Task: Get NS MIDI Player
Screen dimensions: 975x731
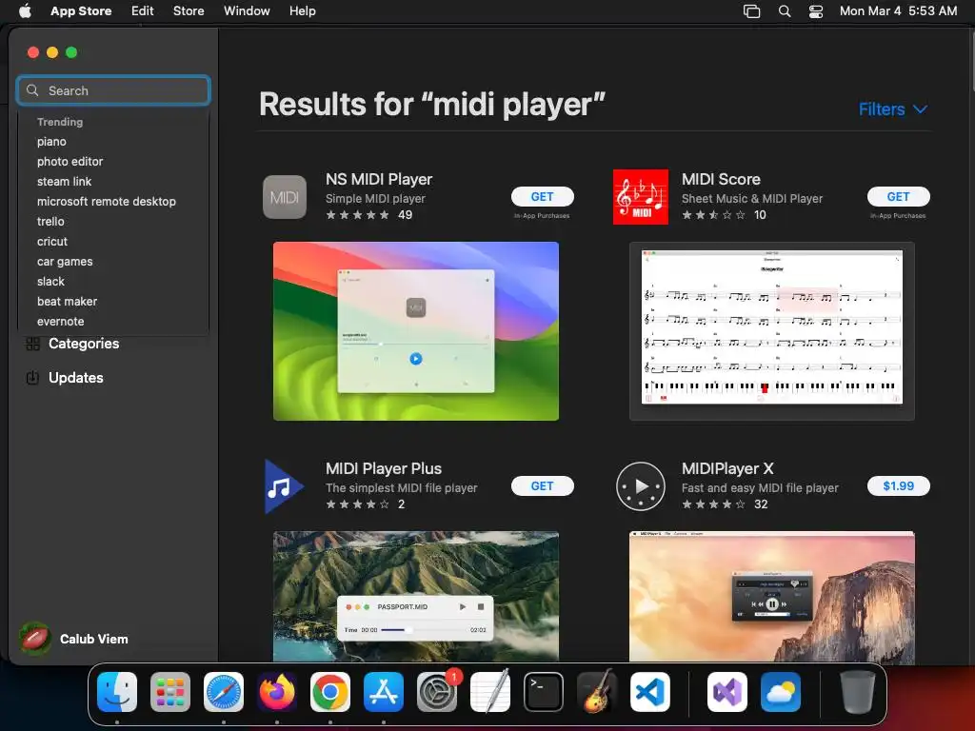Action: point(542,196)
